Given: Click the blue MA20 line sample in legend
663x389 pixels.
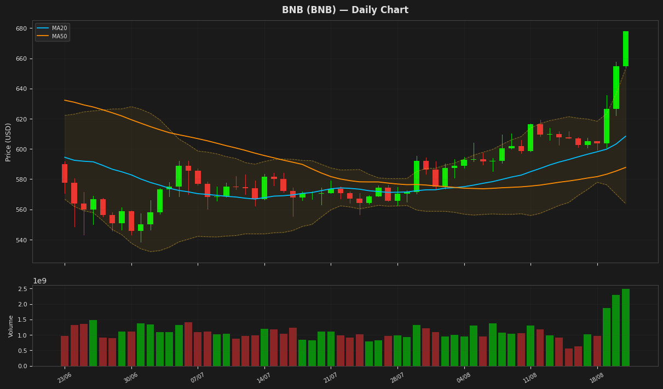Looking at the screenshot, I should coord(43,28).
